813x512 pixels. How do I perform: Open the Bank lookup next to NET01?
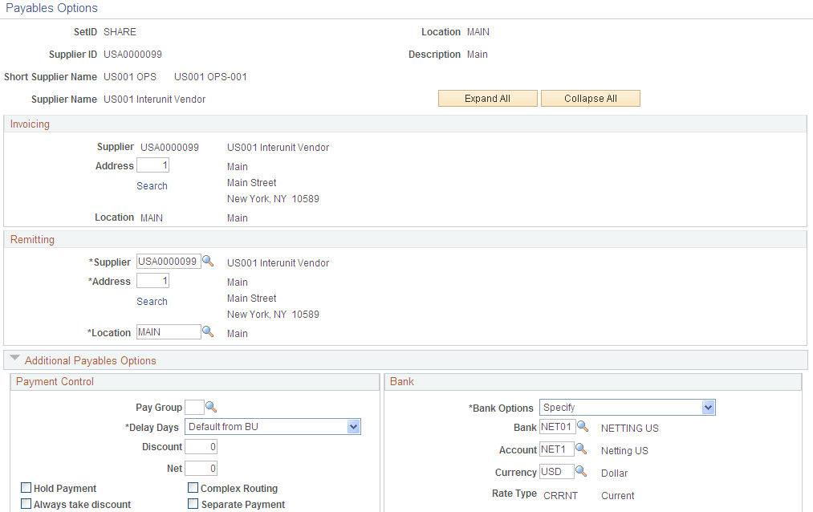(x=583, y=427)
